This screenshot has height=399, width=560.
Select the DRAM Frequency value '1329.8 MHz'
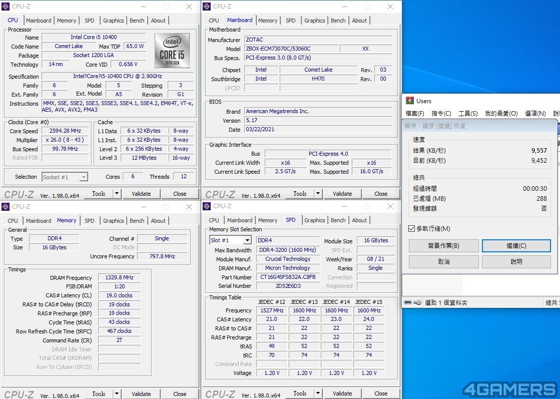119,277
